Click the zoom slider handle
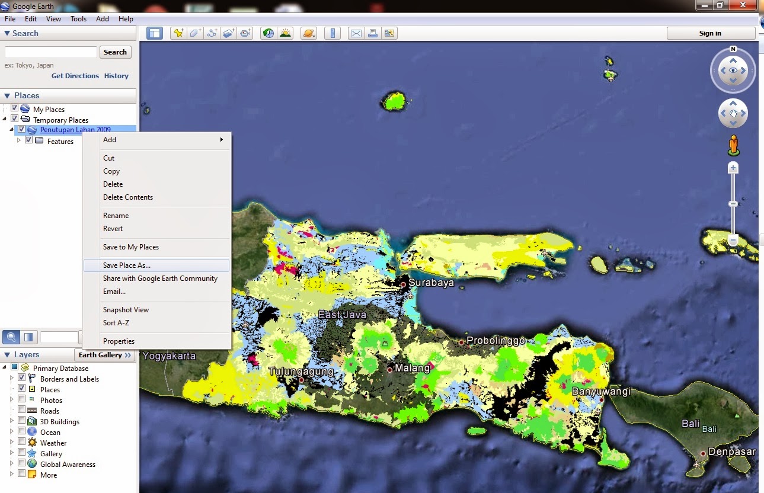Viewport: 764px width, 493px height. point(733,204)
